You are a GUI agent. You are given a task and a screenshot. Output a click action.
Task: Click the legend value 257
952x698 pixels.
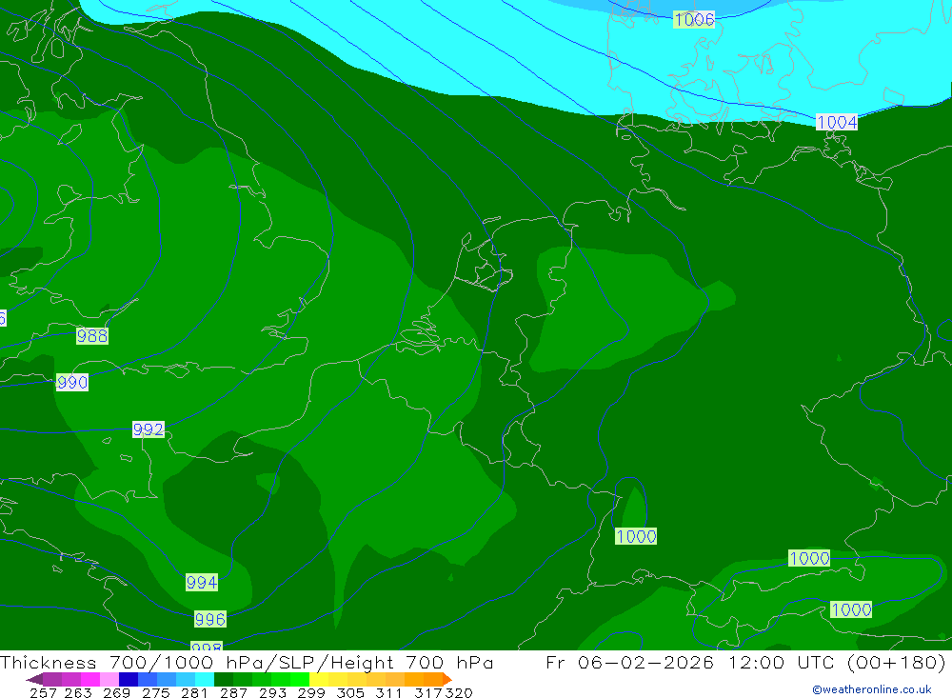[x=43, y=692]
